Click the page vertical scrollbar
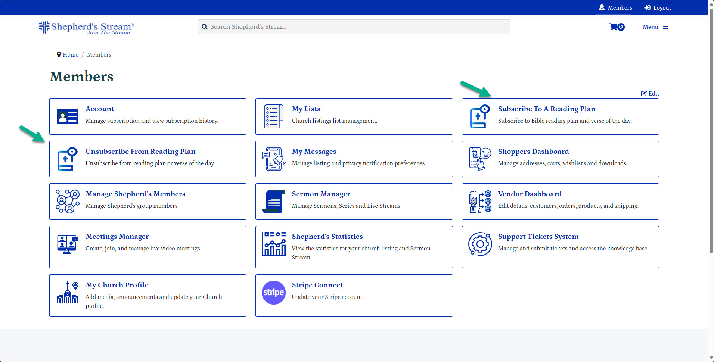Screen dimensions: 714x362 click(711, 131)
